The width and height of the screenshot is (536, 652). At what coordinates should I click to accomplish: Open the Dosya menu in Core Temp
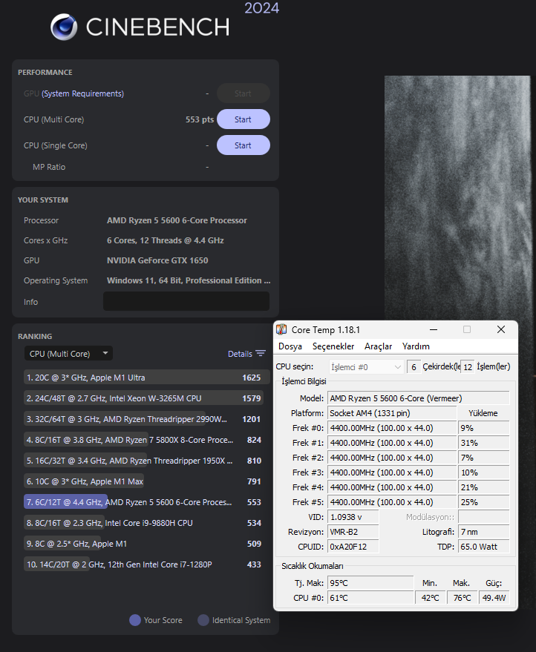[290, 346]
